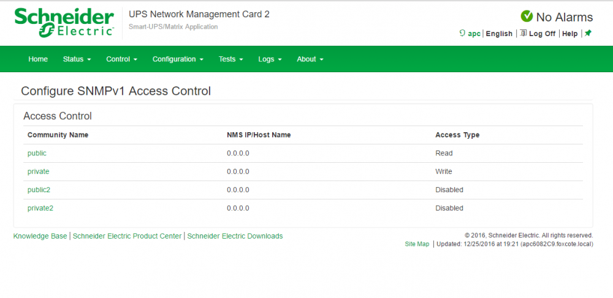Click the Access Control section title

click(x=58, y=116)
